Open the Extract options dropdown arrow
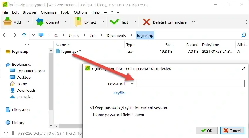Screen dimensions: 249x138 tap(103, 22)
